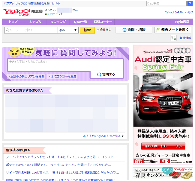Click おすすめのQ&Aをもっと見る link
The width and height of the screenshot is (195, 181).
[103, 136]
